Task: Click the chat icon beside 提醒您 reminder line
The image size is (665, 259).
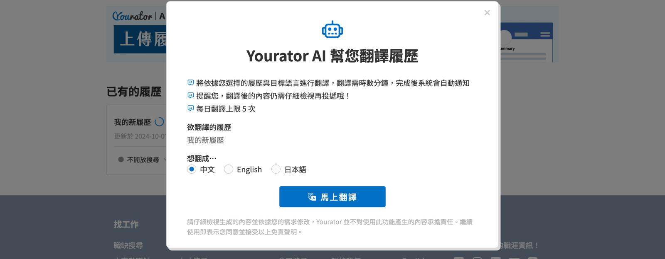Action: [x=190, y=95]
